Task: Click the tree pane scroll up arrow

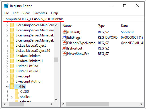Action: (x=56, y=25)
